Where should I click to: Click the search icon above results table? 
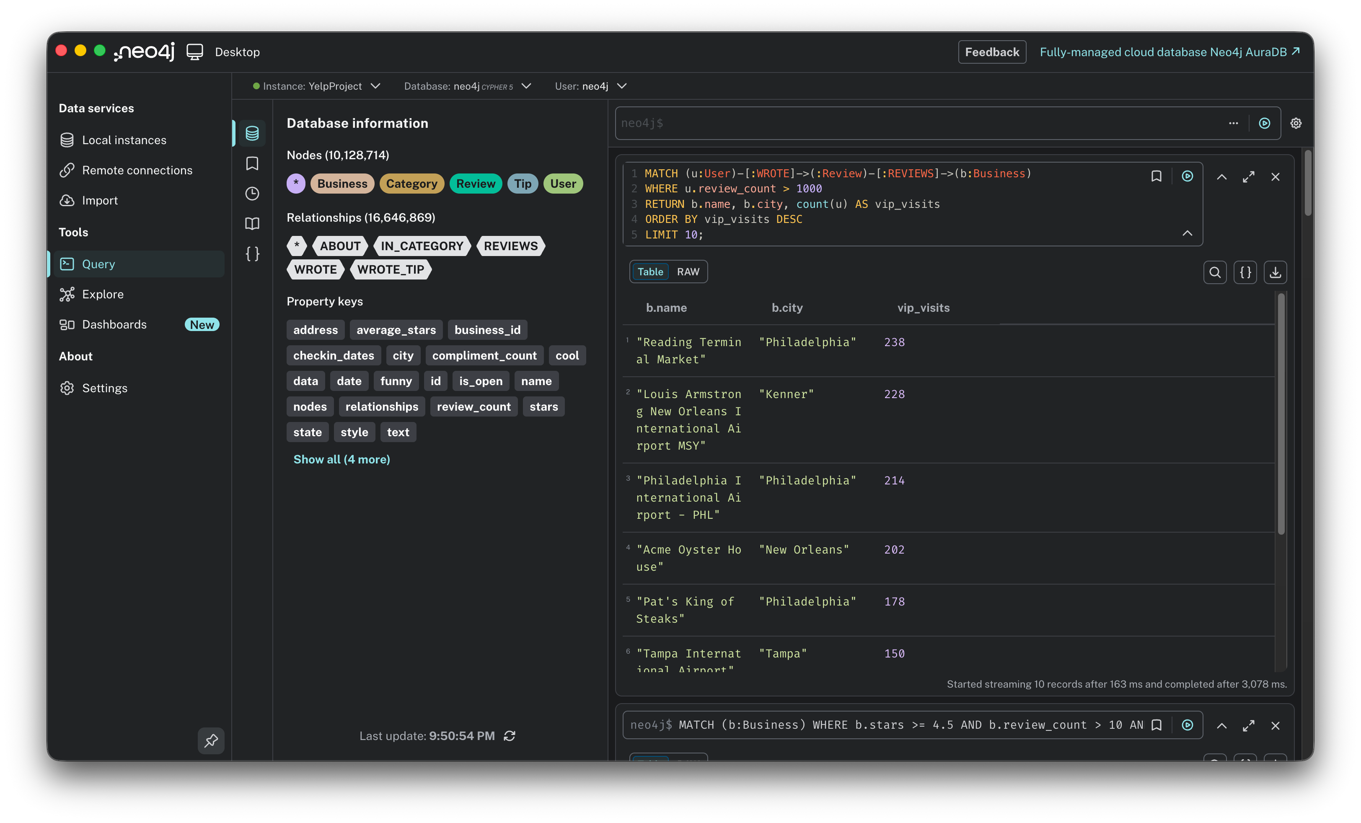point(1215,272)
